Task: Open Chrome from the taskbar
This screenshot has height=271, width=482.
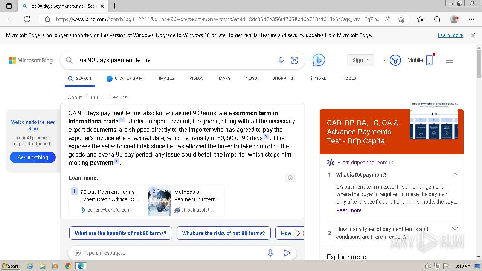Action: 68,266
